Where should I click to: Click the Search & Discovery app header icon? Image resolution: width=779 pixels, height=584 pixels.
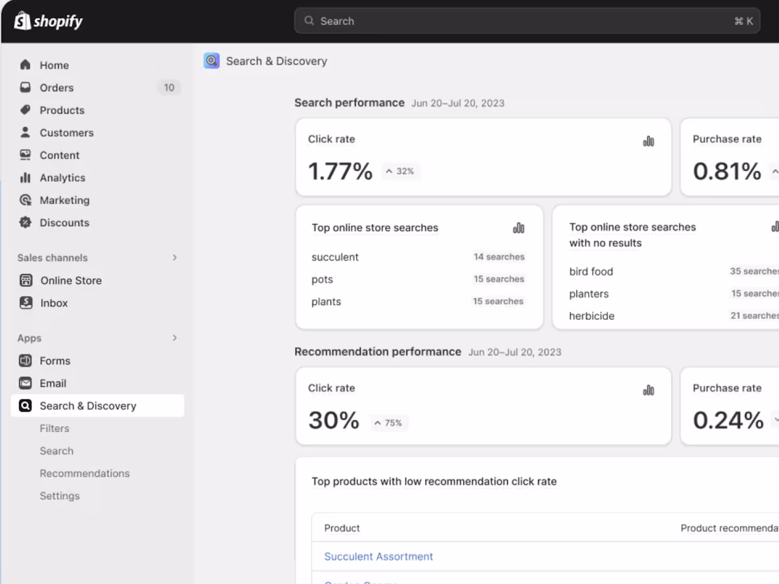[x=211, y=61]
